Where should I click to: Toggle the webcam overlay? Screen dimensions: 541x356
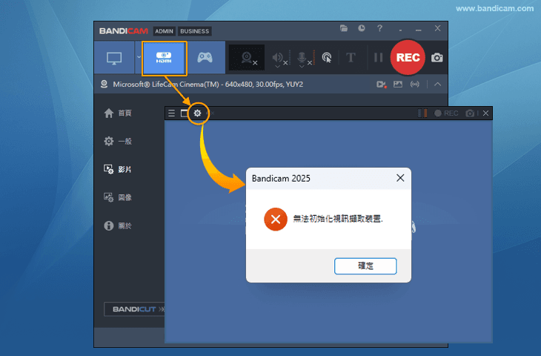pos(247,58)
